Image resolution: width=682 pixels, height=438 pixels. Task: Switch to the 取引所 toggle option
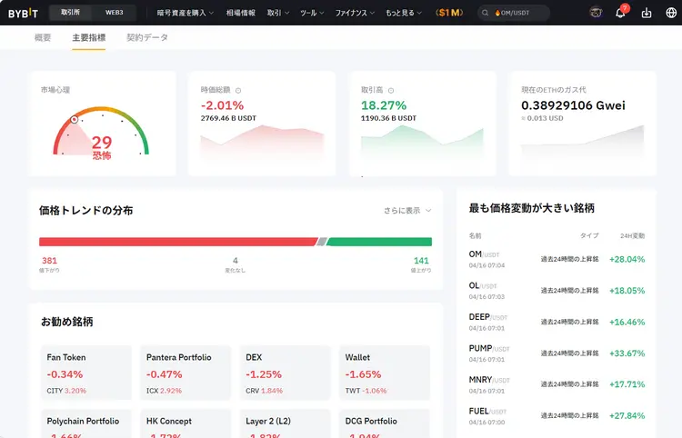coord(70,13)
